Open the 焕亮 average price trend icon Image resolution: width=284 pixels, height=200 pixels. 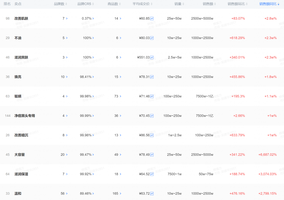coord(152,77)
